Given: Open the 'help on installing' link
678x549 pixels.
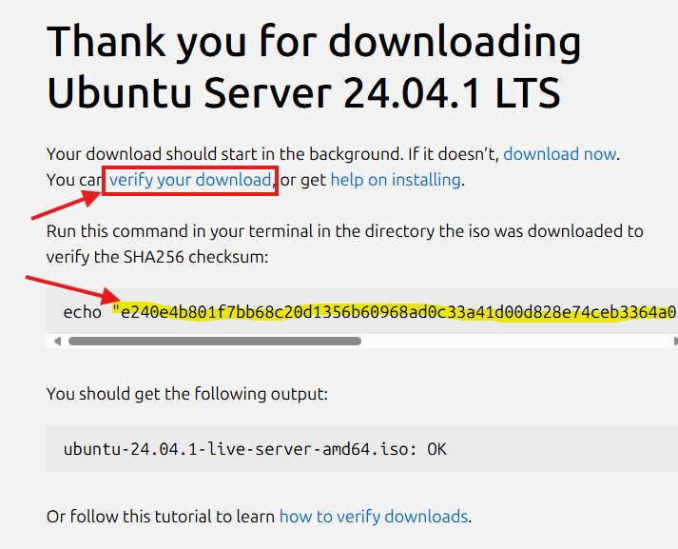Looking at the screenshot, I should [x=396, y=180].
